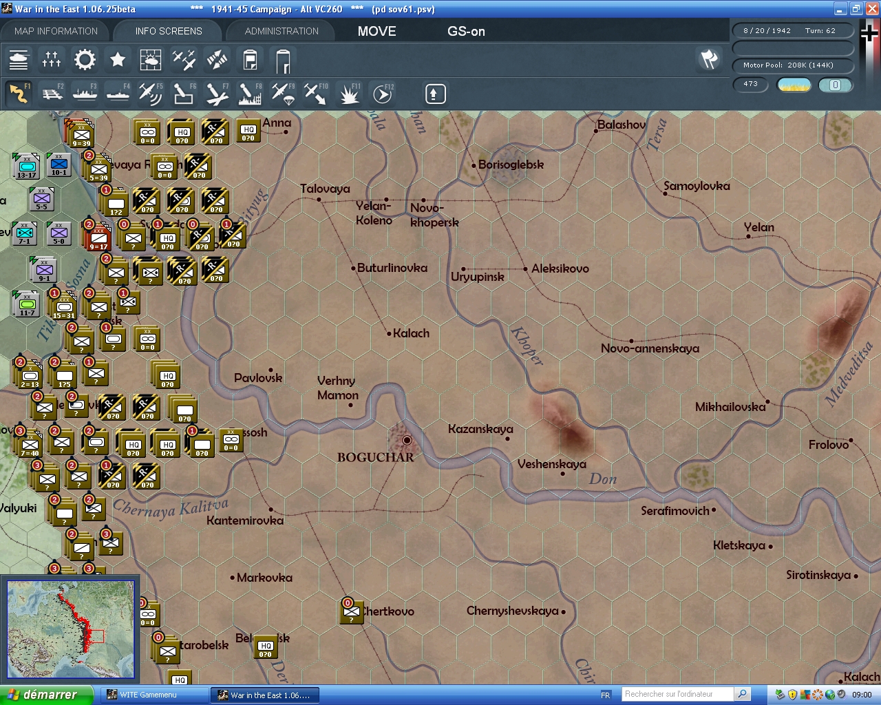
Task: Select the F1 movement mode icon
Action: pyautogui.click(x=19, y=93)
